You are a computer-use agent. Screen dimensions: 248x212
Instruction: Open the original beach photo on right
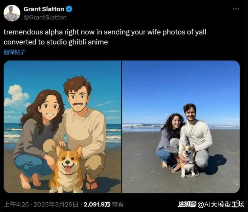pos(181,127)
